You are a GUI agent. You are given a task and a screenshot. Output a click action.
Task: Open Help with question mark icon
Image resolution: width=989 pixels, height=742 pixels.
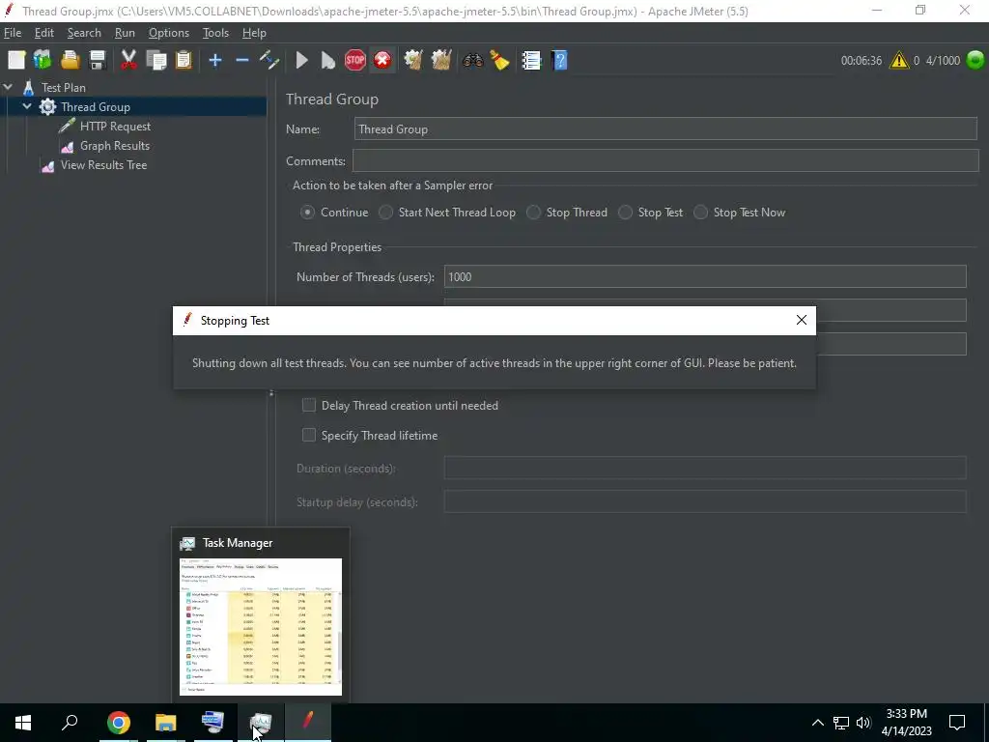coord(559,60)
